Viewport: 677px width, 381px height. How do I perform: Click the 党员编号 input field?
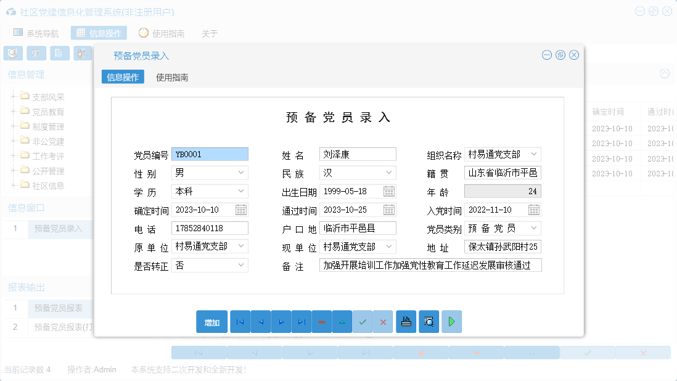click(x=210, y=154)
